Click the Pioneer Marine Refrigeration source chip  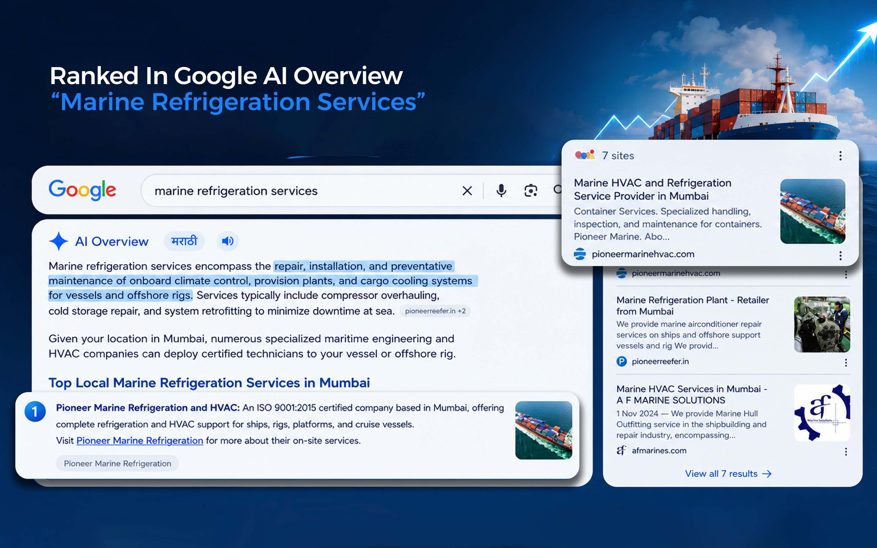pyautogui.click(x=117, y=464)
